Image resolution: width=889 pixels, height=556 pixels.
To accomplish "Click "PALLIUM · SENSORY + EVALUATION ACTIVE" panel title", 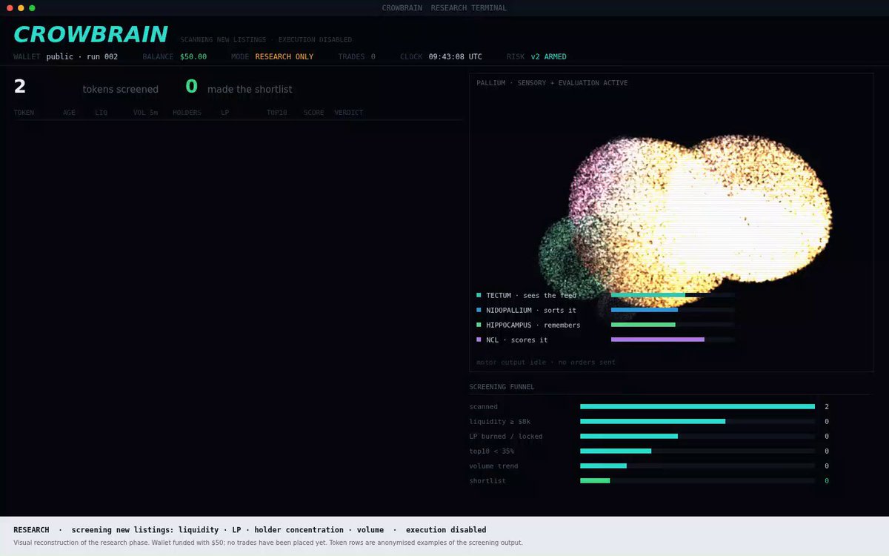I will [552, 83].
